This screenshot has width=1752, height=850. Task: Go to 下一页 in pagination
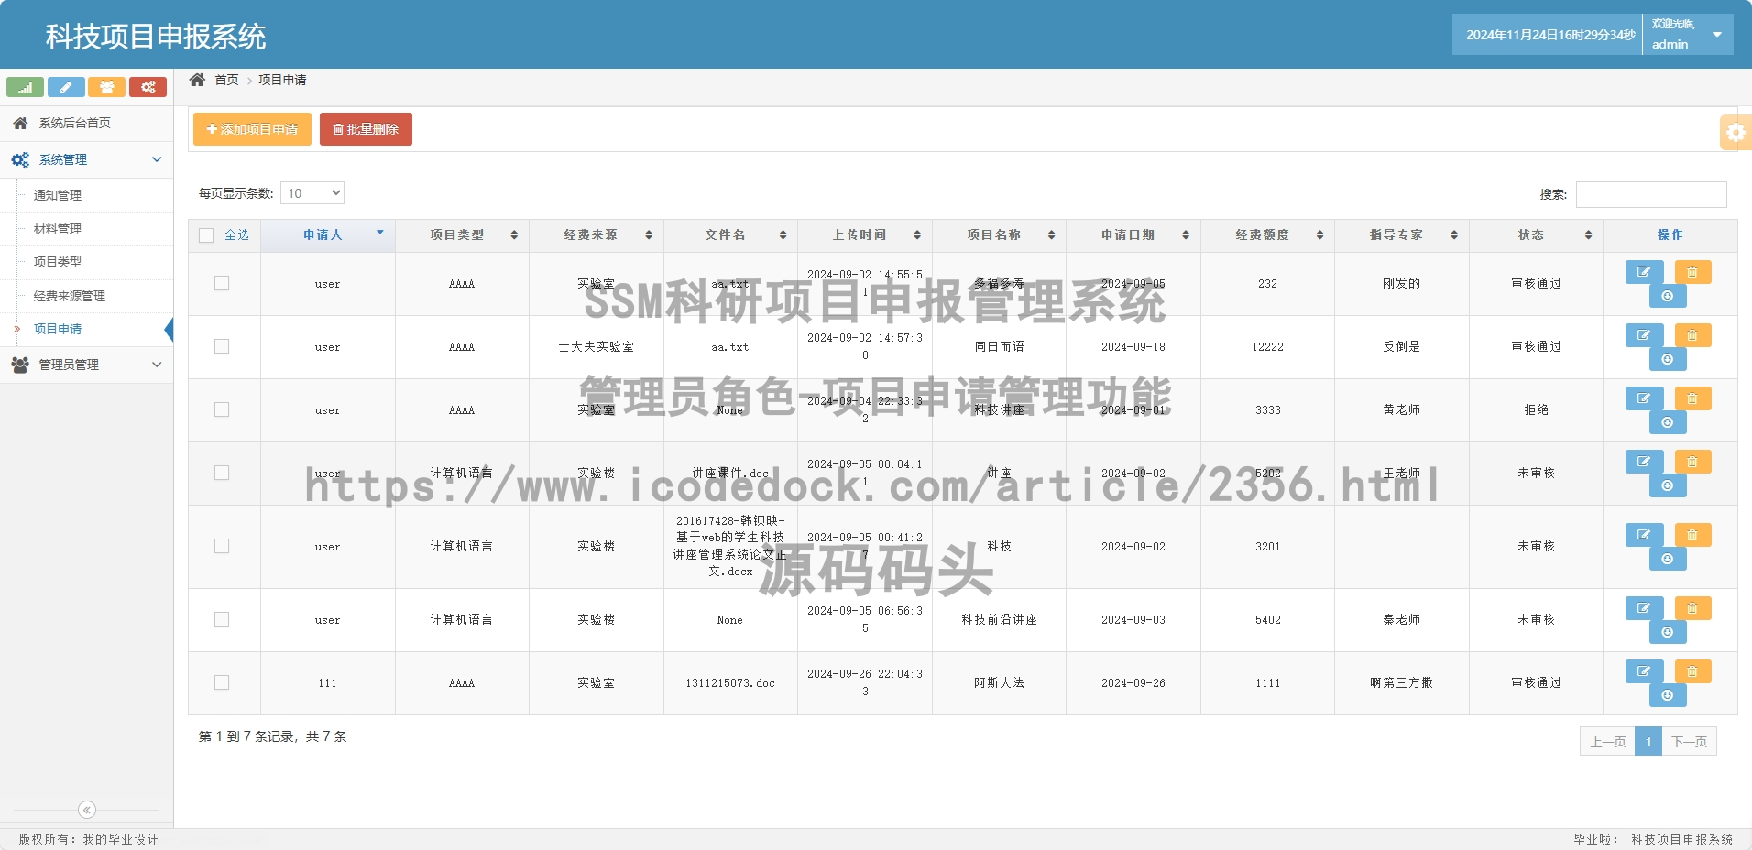tap(1689, 741)
